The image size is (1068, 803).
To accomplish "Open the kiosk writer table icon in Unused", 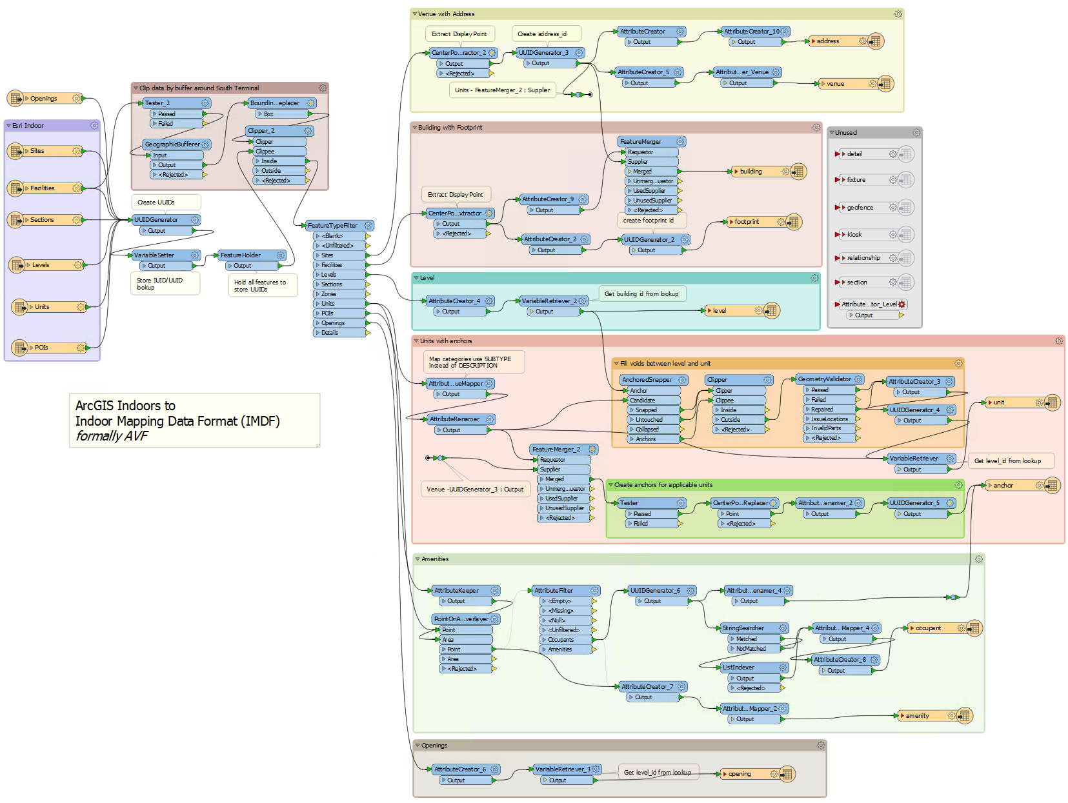I will pyautogui.click(x=906, y=235).
